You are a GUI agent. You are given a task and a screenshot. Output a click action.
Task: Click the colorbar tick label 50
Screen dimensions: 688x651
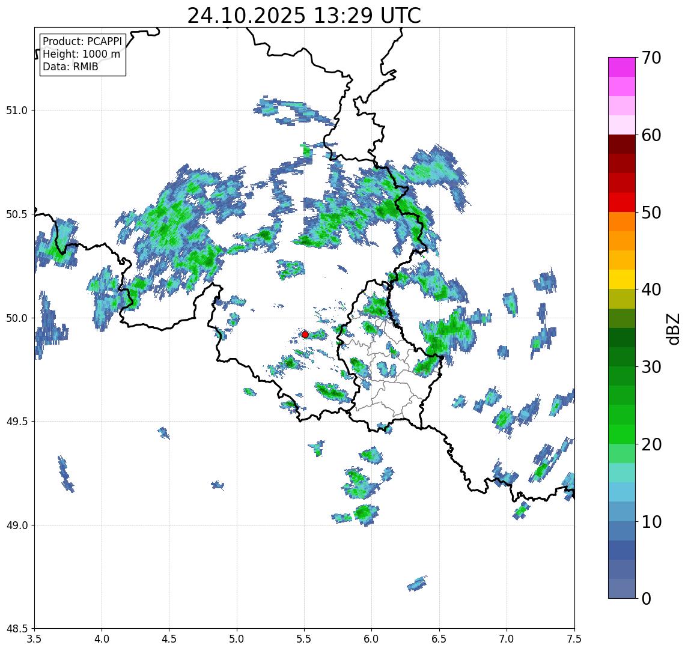pyautogui.click(x=651, y=213)
